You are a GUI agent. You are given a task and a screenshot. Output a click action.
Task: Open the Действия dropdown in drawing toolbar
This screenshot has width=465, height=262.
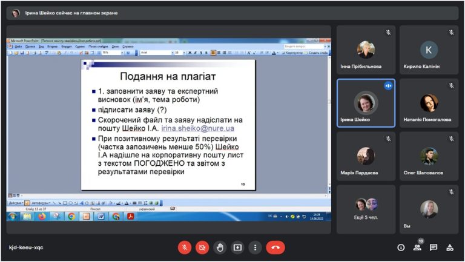16,203
